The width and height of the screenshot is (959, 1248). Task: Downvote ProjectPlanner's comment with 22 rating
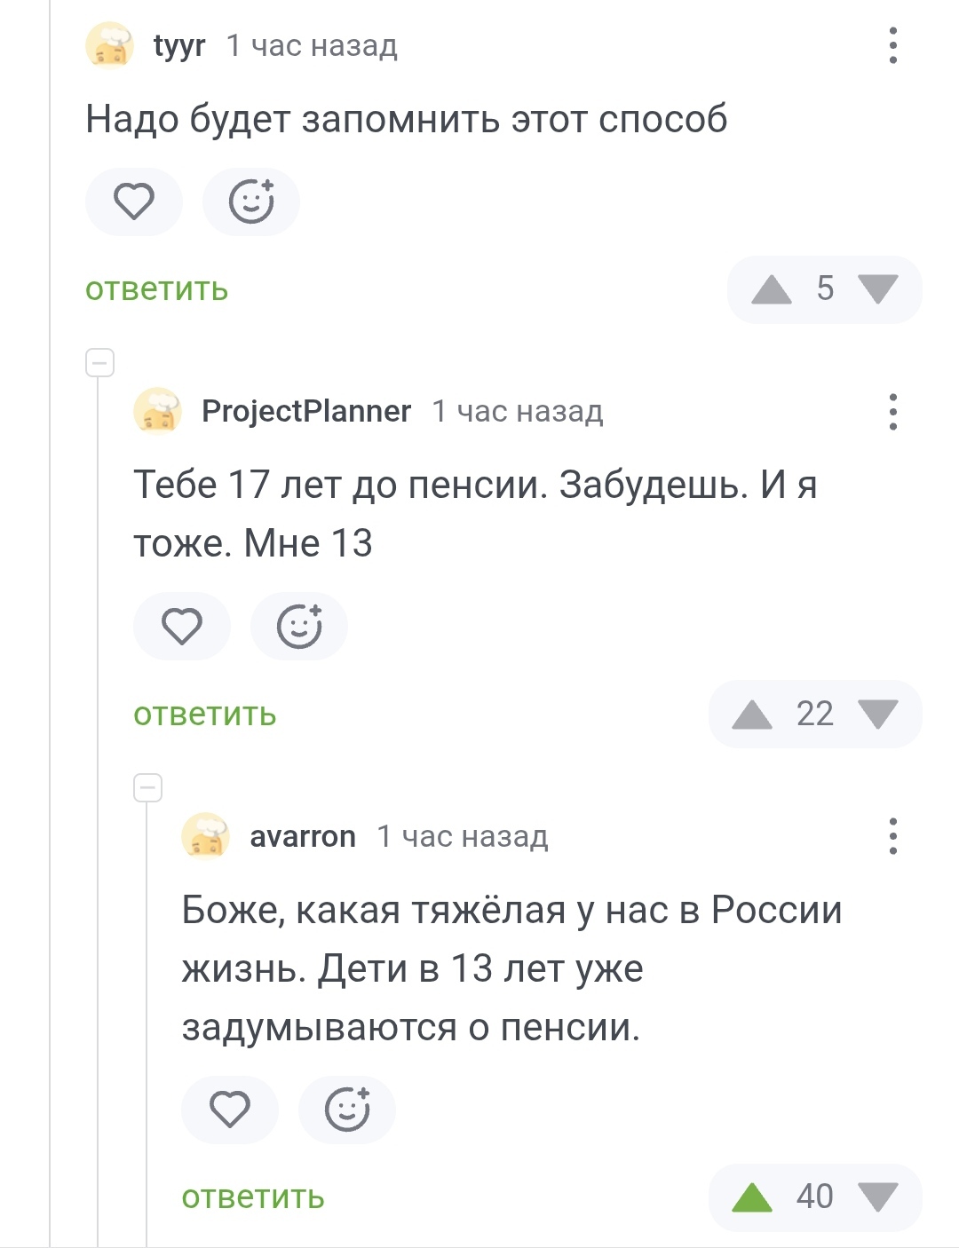[x=879, y=715]
